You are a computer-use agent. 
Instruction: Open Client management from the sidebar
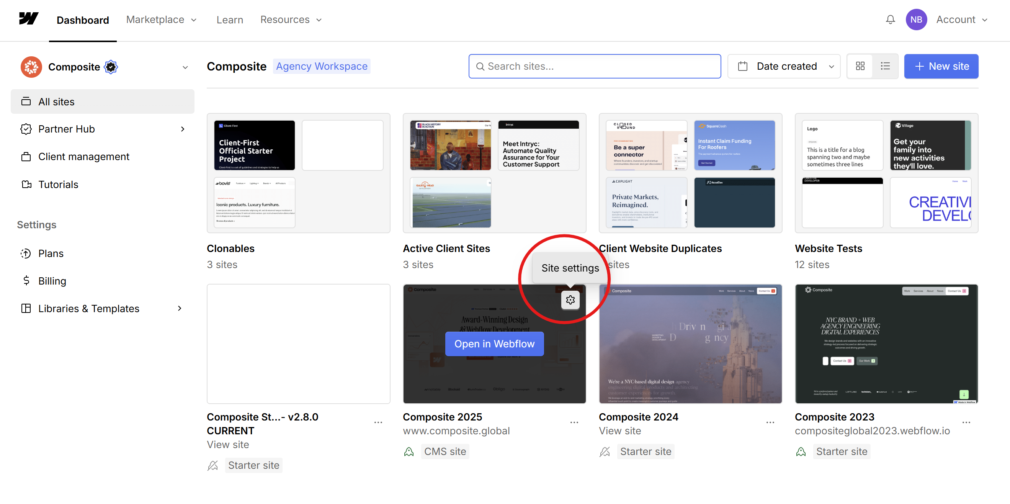pos(83,156)
